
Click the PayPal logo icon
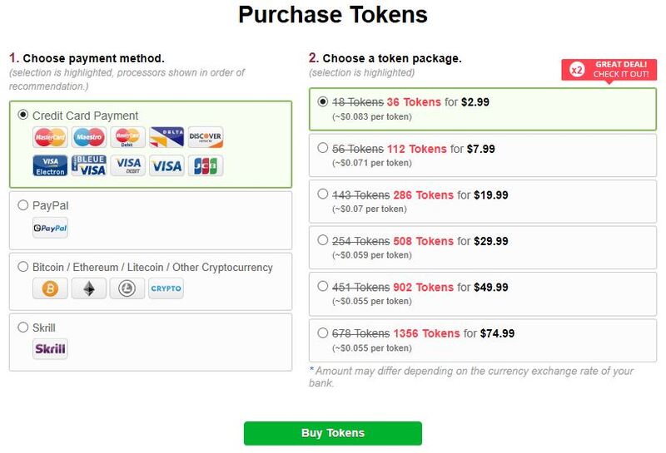tap(50, 228)
